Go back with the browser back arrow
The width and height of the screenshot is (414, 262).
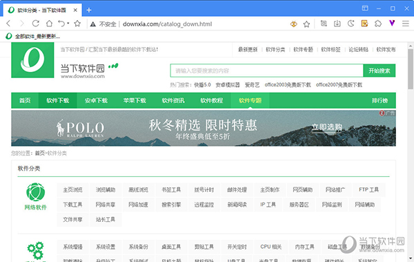(8, 24)
